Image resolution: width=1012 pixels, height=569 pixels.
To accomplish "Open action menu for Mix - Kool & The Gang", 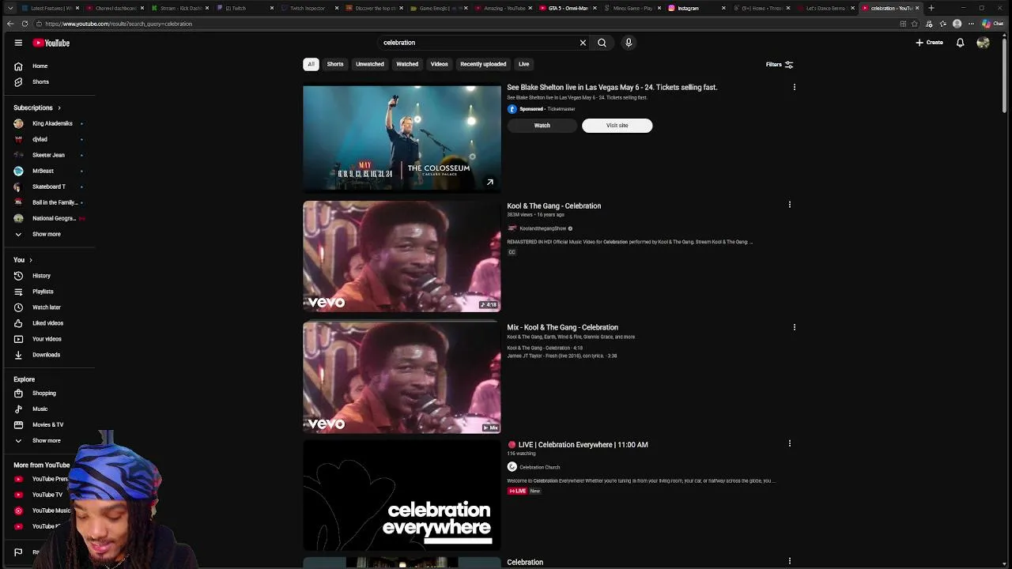I will point(794,327).
